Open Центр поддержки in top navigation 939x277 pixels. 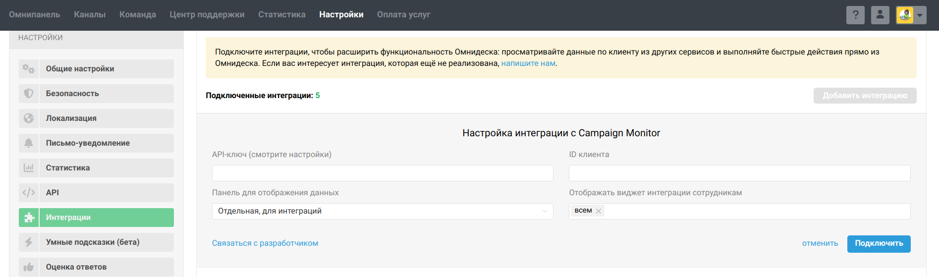click(207, 15)
